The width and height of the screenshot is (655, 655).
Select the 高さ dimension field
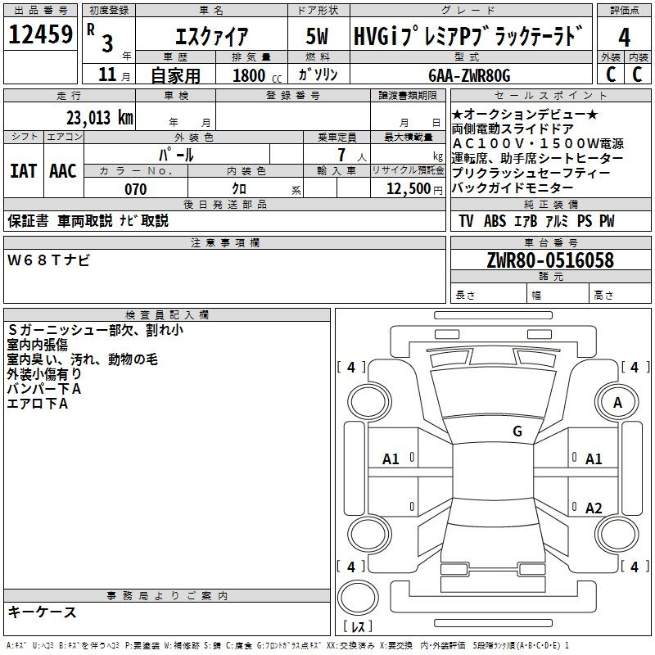621,295
